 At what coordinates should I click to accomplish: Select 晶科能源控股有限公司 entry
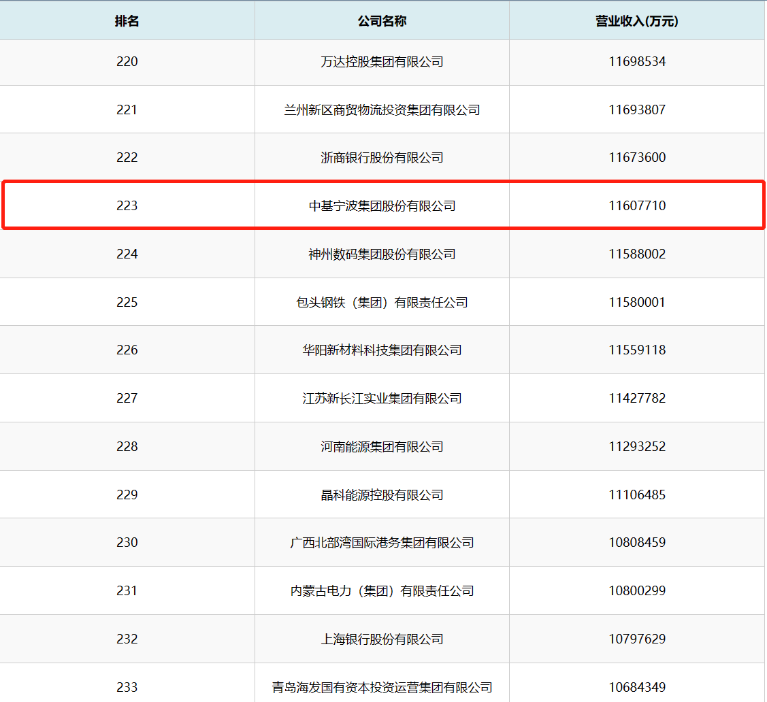[382, 495]
